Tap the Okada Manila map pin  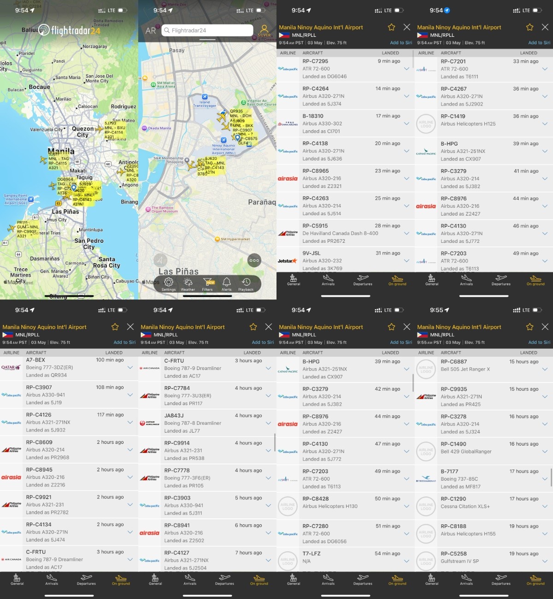click(x=144, y=128)
